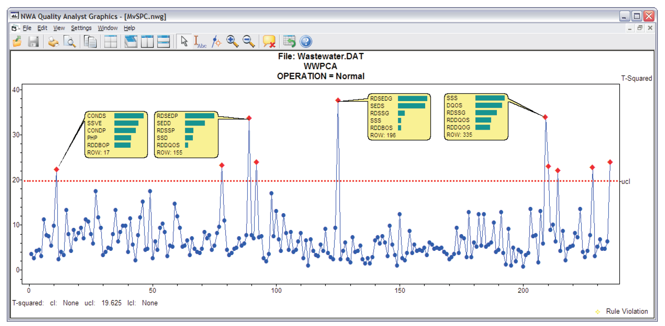Image resolution: width=665 pixels, height=326 pixels.
Task: Open the Settings menu
Action: pyautogui.click(x=81, y=28)
